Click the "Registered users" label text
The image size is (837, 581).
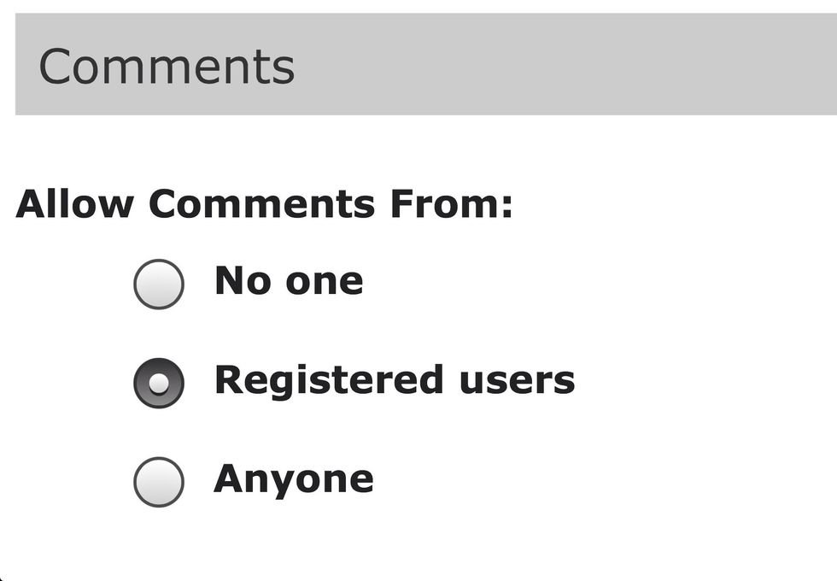(x=394, y=380)
